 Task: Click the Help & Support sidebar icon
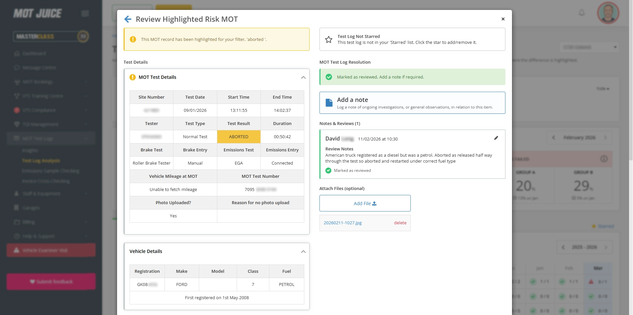click(16, 236)
